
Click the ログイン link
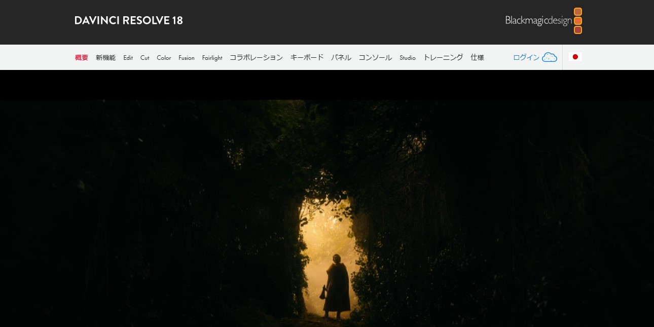(526, 58)
